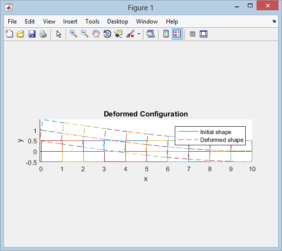Print the figure with the printer icon

43,34
